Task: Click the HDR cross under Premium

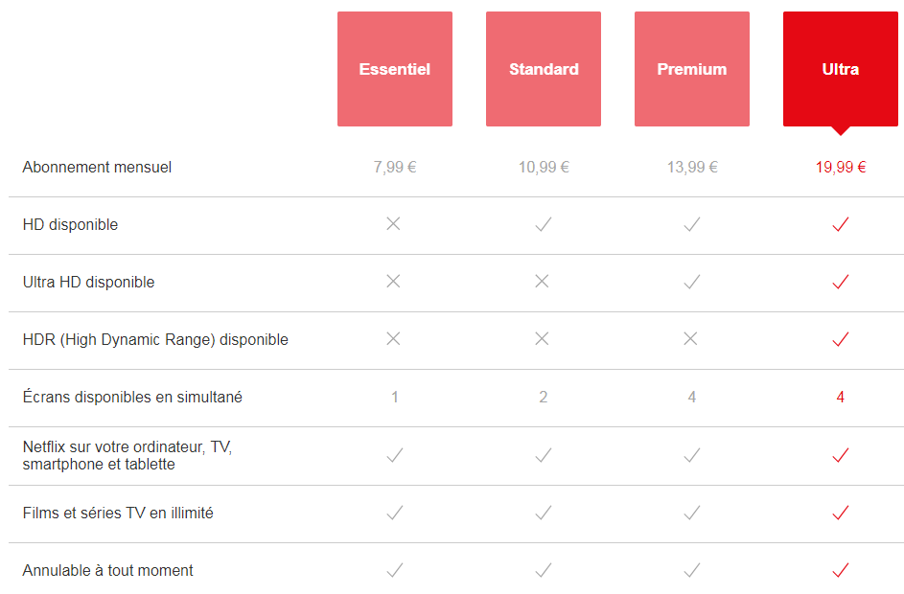Action: (691, 339)
